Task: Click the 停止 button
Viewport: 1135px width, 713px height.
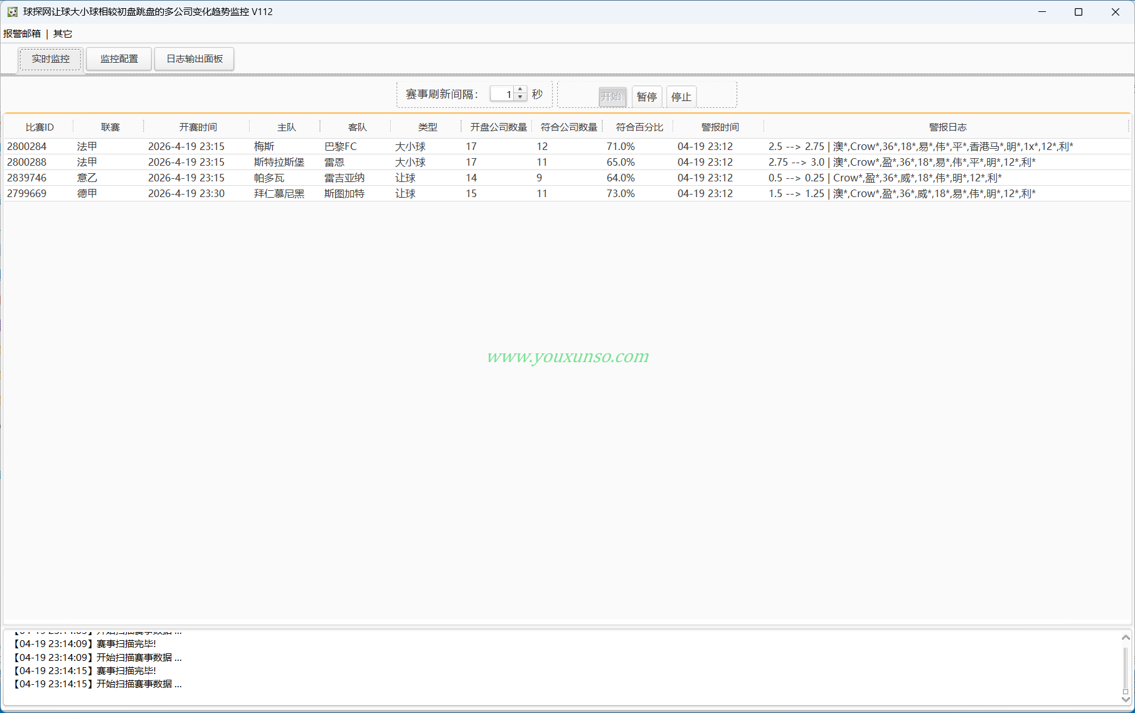Action: tap(681, 97)
